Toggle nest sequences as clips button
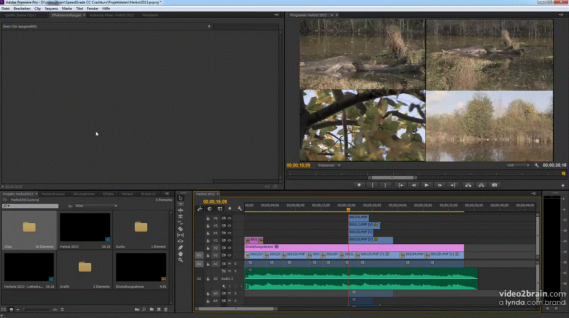 pos(200,209)
